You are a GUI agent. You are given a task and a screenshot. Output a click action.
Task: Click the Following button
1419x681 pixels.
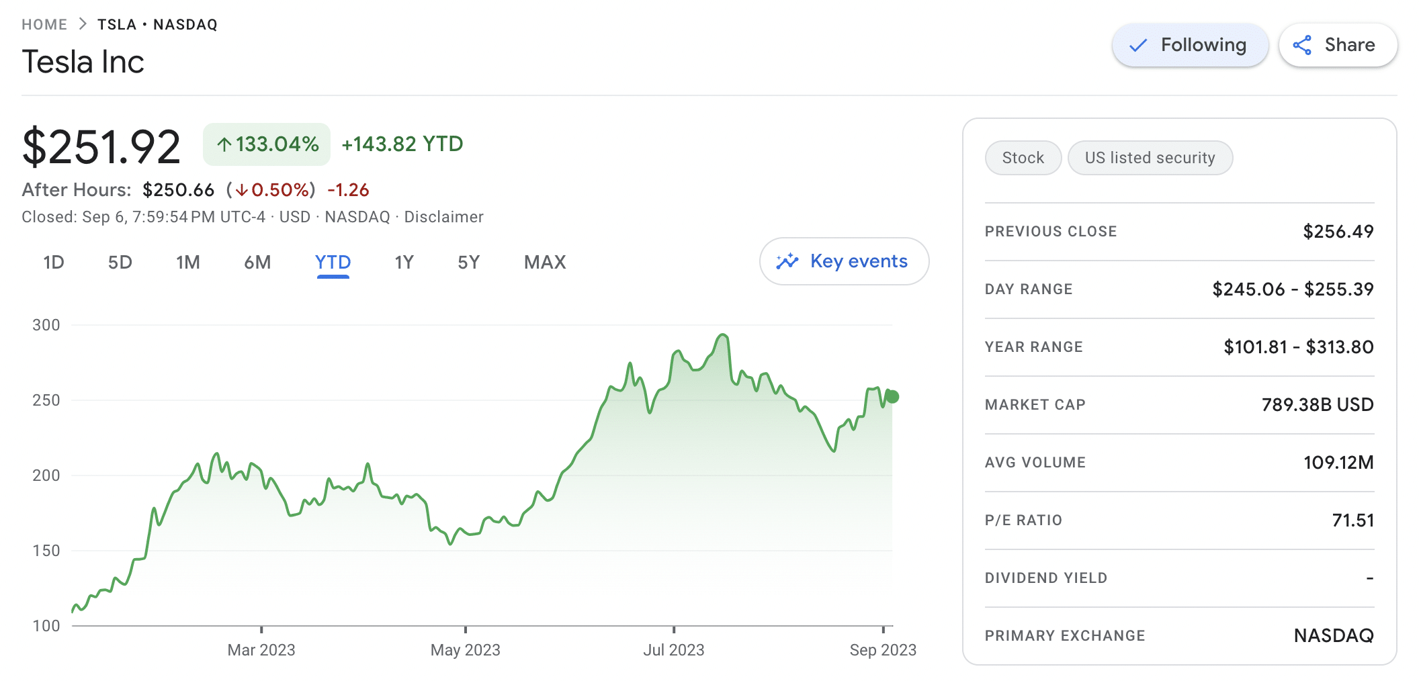point(1190,45)
